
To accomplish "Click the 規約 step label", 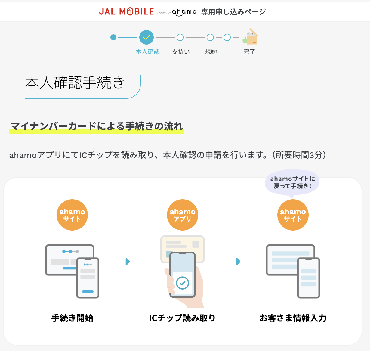I will (211, 52).
